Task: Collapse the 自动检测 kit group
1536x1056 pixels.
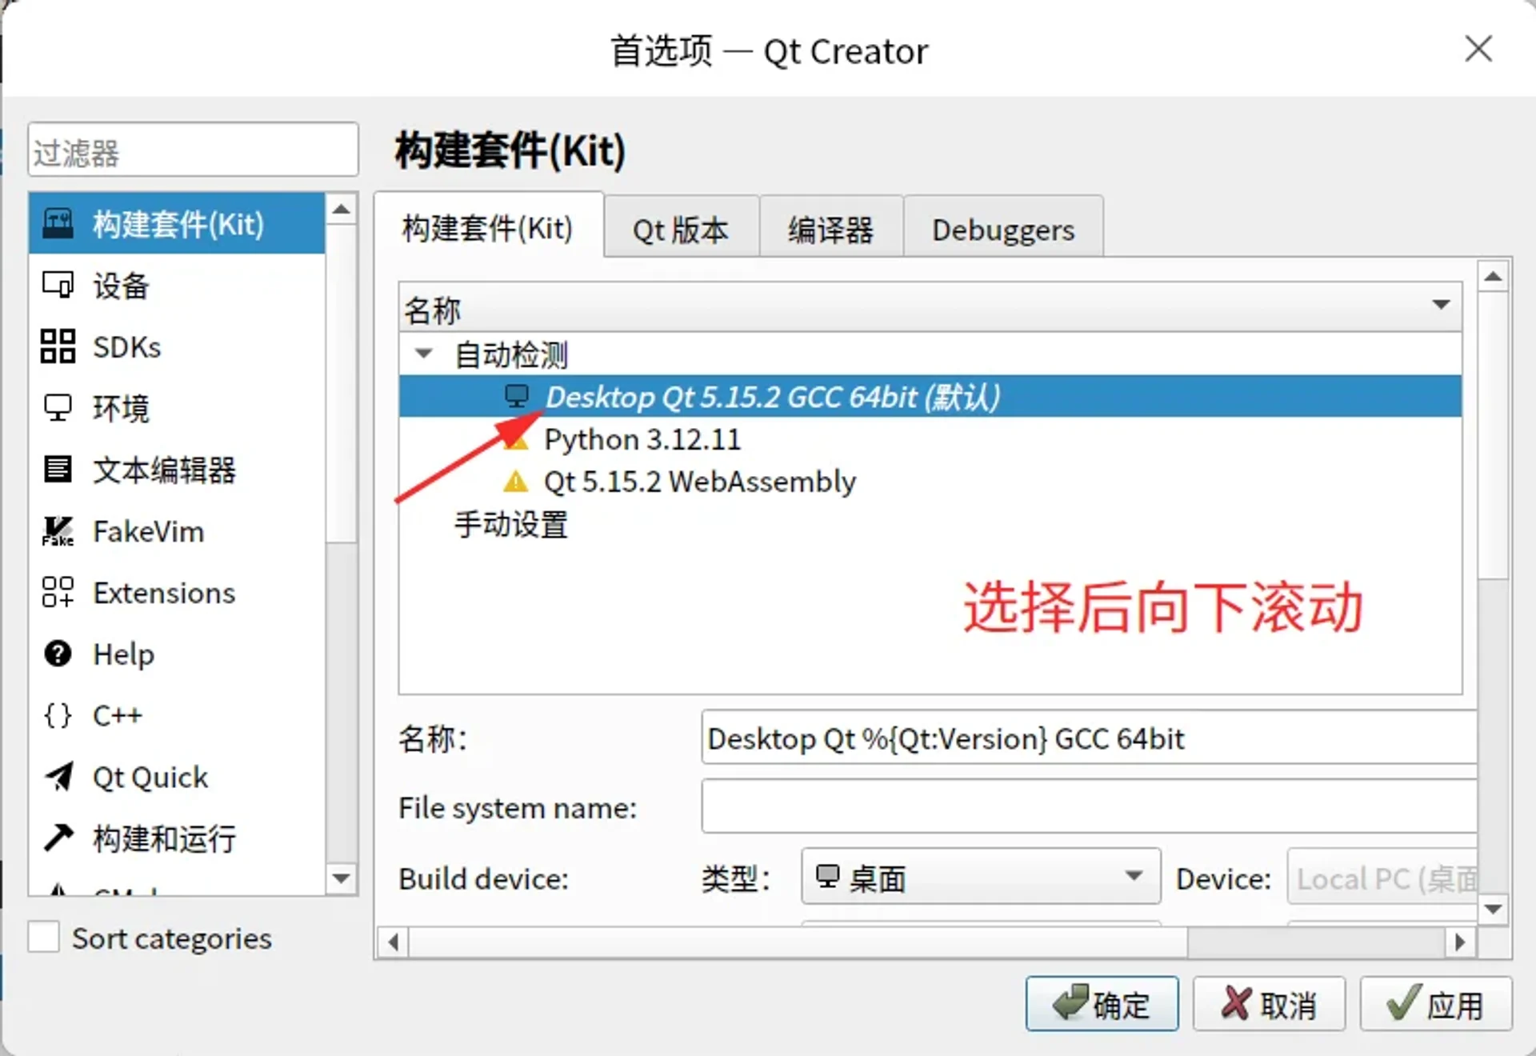Action: (423, 354)
